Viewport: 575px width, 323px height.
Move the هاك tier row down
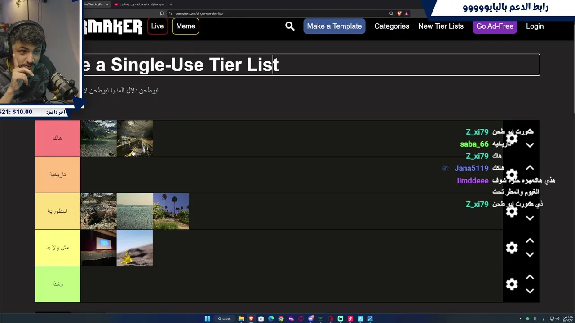pyautogui.click(x=530, y=145)
